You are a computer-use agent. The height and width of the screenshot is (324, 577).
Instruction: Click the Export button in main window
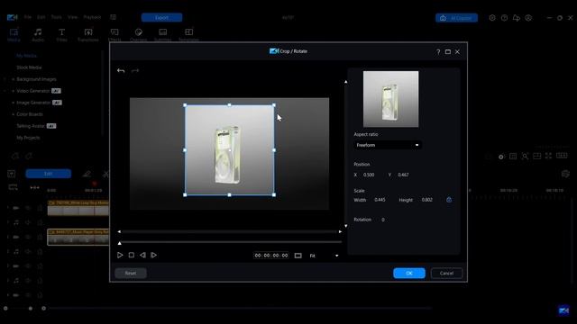[x=161, y=18]
